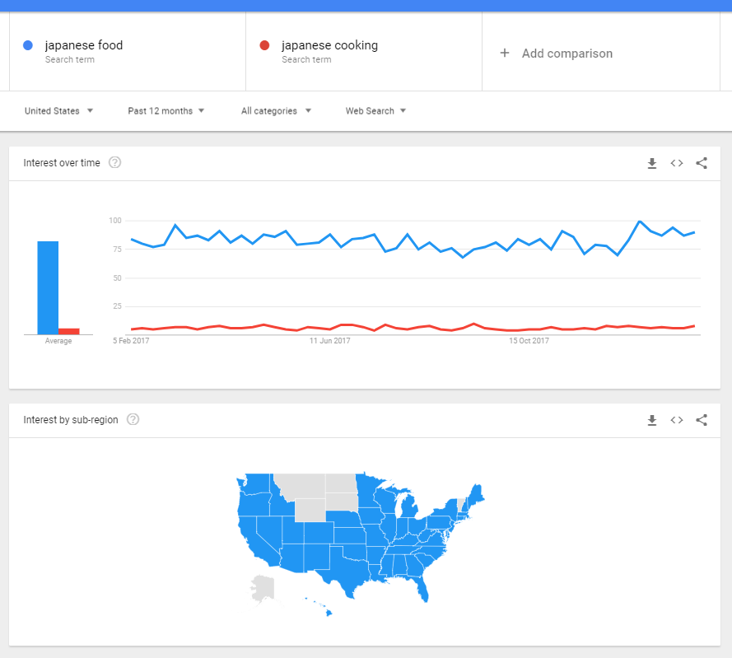The image size is (732, 658).
Task: Edit the japanese cooking search term
Action: click(329, 46)
